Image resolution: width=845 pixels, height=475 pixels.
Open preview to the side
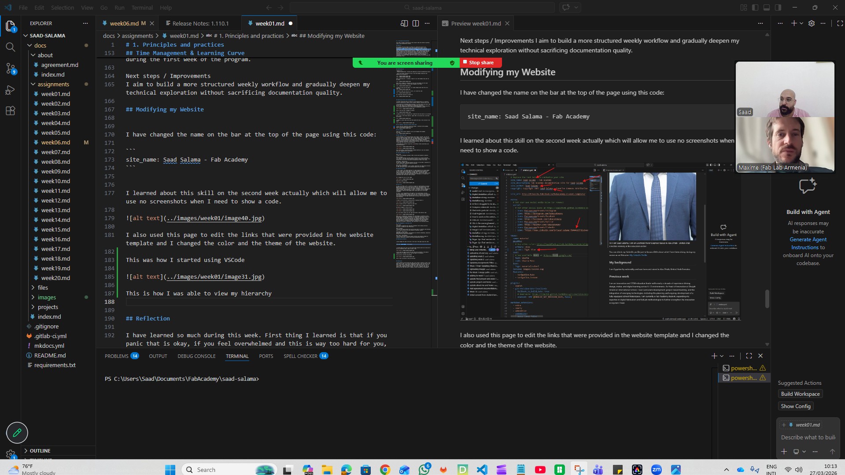click(x=404, y=23)
